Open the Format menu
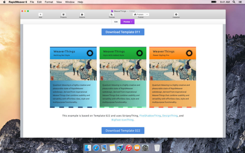 (x=49, y=2)
